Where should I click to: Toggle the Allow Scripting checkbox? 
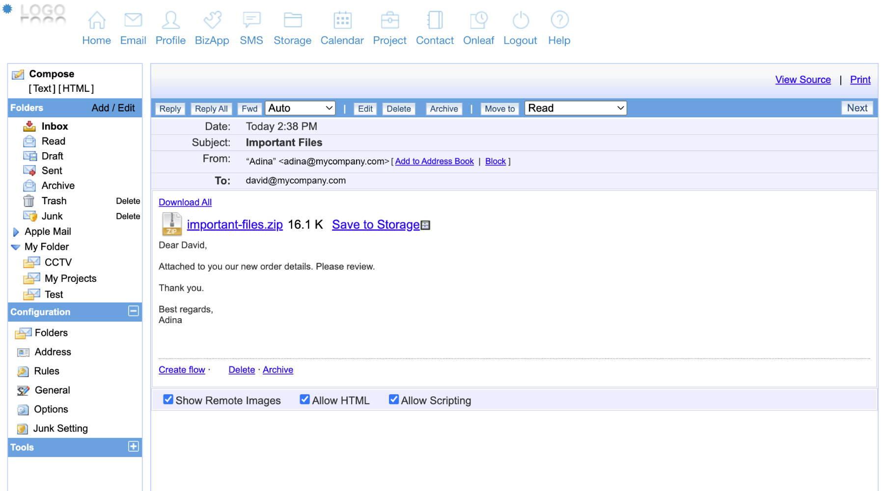pos(393,400)
